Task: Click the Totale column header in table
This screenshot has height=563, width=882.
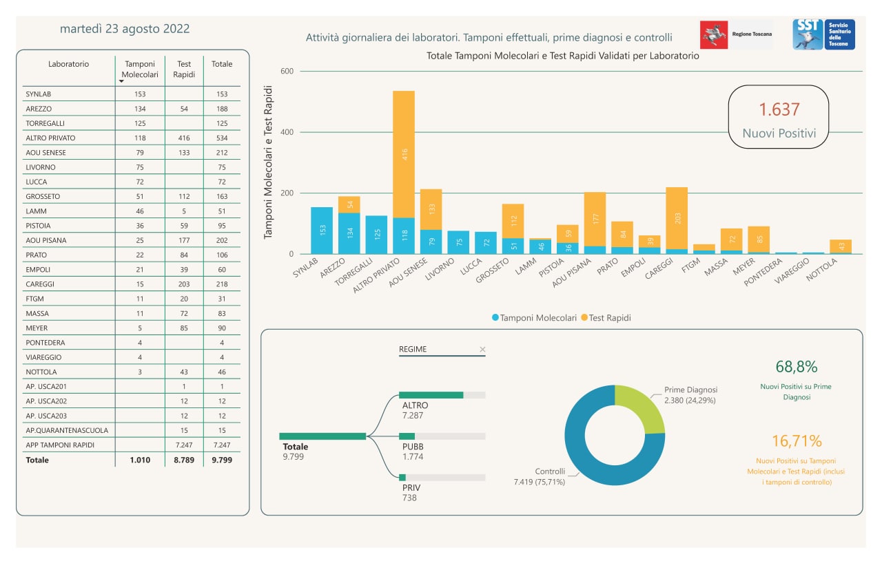Action: (x=222, y=64)
